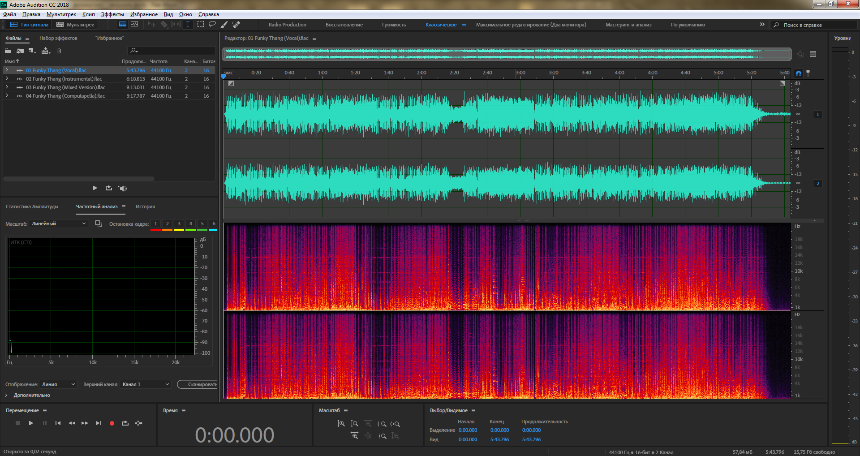Select the Lasso Selection tool
The width and height of the screenshot is (860, 456).
(x=212, y=25)
